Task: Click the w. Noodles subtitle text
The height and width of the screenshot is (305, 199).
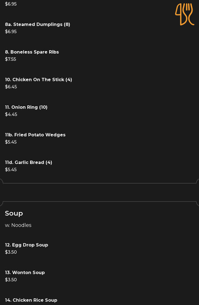Action: [x=18, y=225]
